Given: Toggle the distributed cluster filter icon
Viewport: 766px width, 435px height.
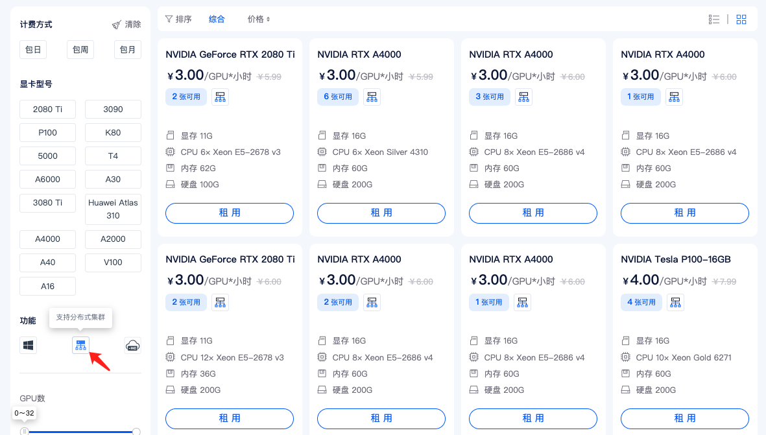Looking at the screenshot, I should pos(80,346).
